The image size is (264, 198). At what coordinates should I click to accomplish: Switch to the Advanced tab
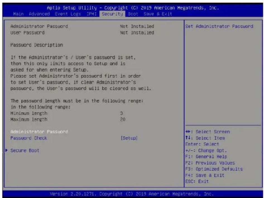pyautogui.click(x=39, y=14)
